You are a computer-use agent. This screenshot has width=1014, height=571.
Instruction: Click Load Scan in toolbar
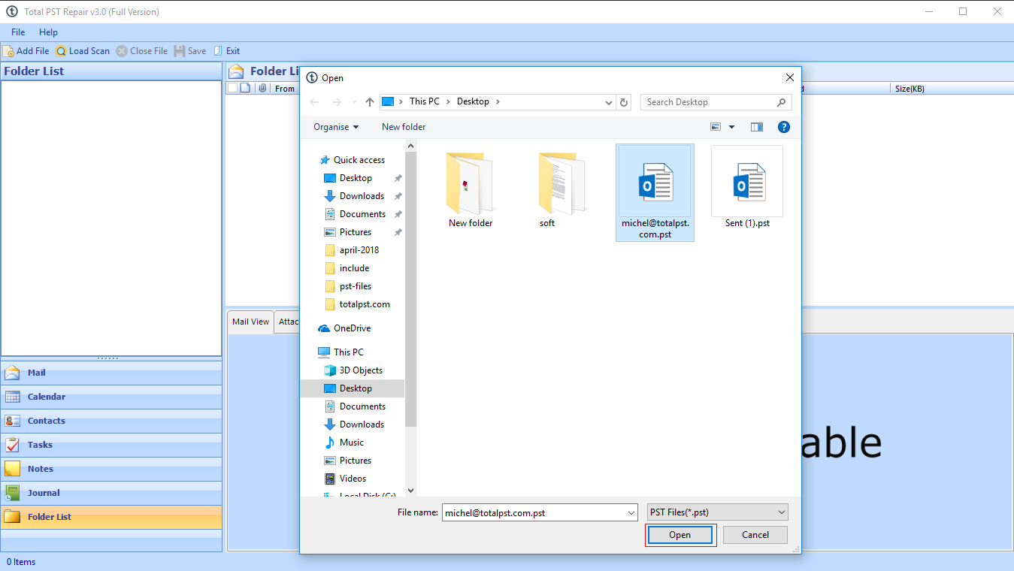(83, 51)
